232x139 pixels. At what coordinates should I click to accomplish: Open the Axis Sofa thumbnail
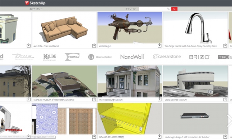pos(64,28)
